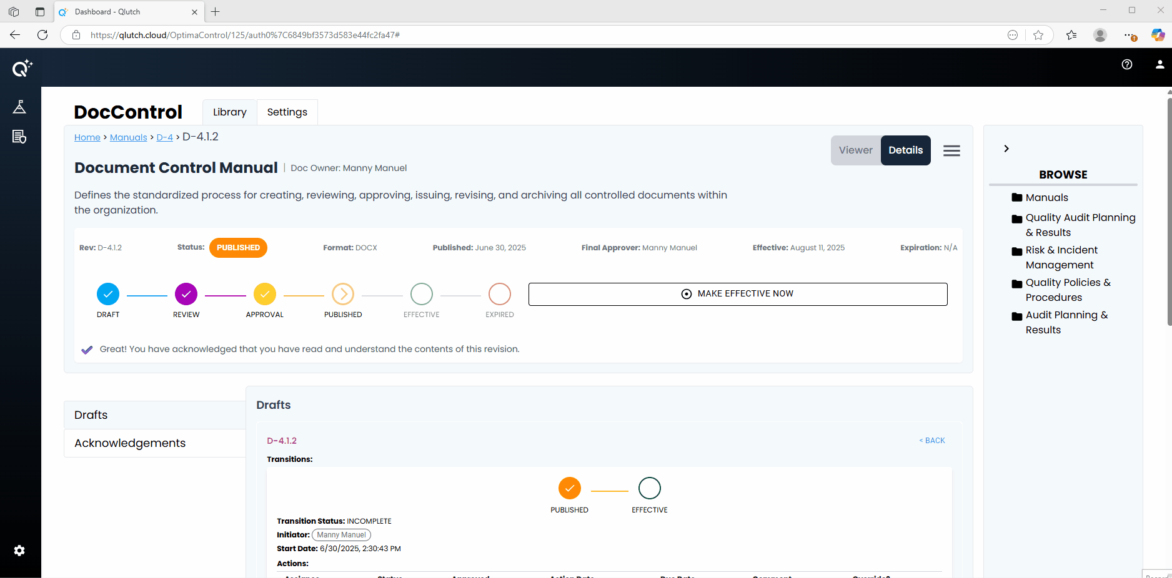Open browser favorites list icon
This screenshot has height=578, width=1172.
coord(1071,35)
